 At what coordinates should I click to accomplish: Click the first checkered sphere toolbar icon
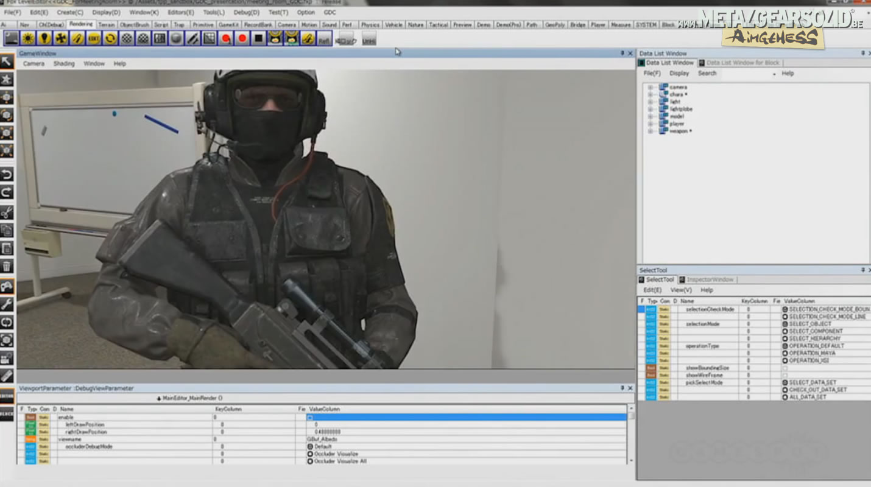coord(127,38)
